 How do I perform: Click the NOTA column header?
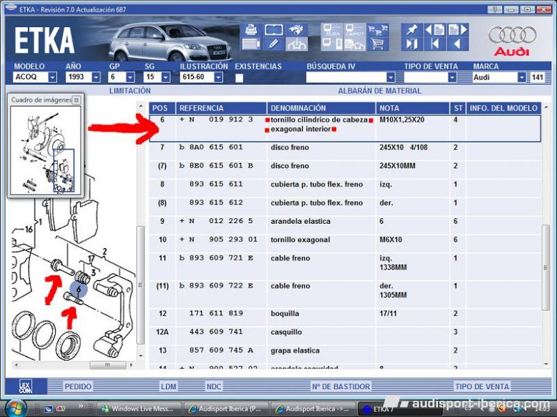(x=412, y=108)
